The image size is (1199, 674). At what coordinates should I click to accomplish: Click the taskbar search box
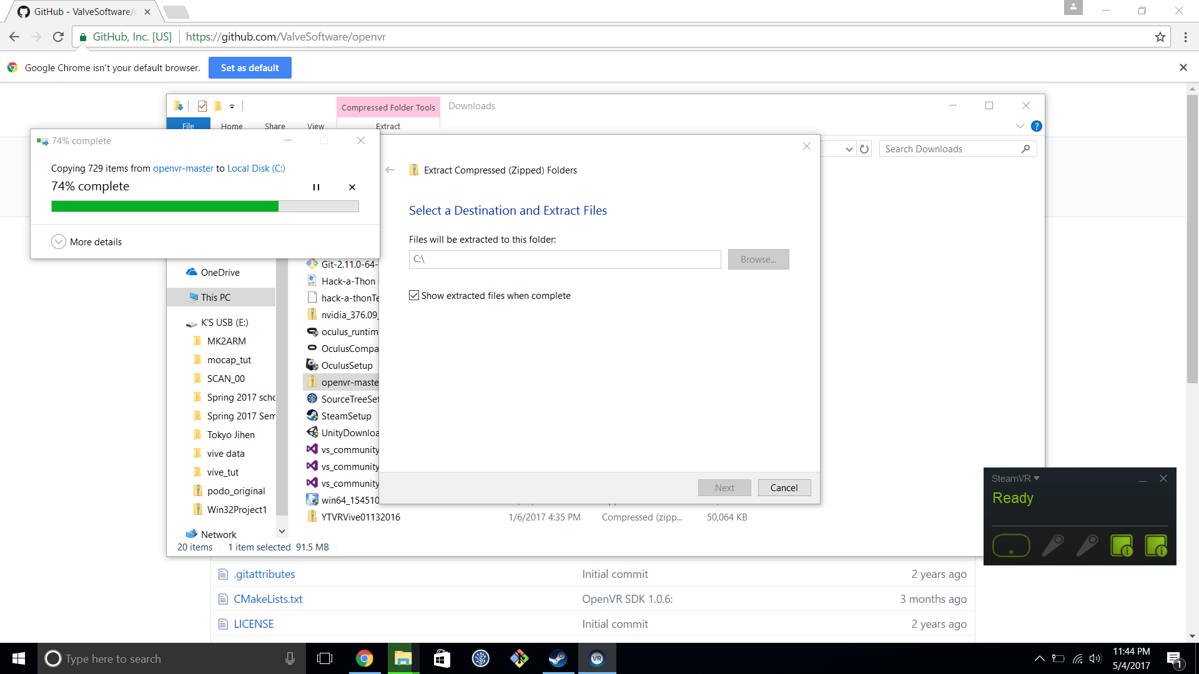tap(172, 658)
